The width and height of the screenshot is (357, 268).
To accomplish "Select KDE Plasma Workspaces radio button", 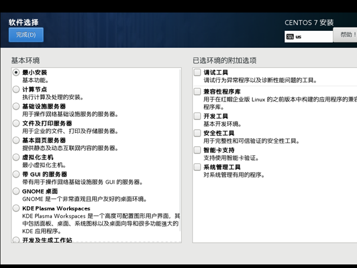I will (16, 209).
